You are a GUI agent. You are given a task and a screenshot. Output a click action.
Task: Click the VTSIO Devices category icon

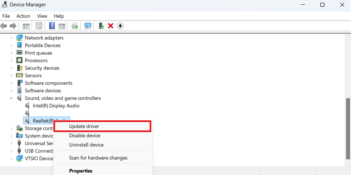[19, 159]
